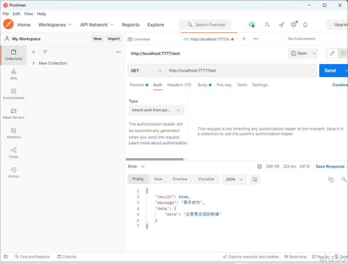Switch to edit mode pencil icon
The image size is (348, 264).
coord(332,53)
